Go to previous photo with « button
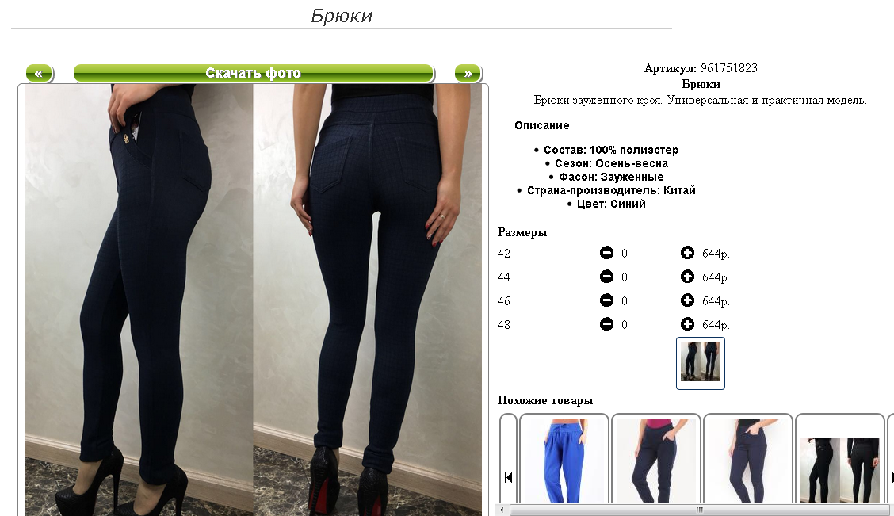The width and height of the screenshot is (894, 516). click(x=39, y=73)
